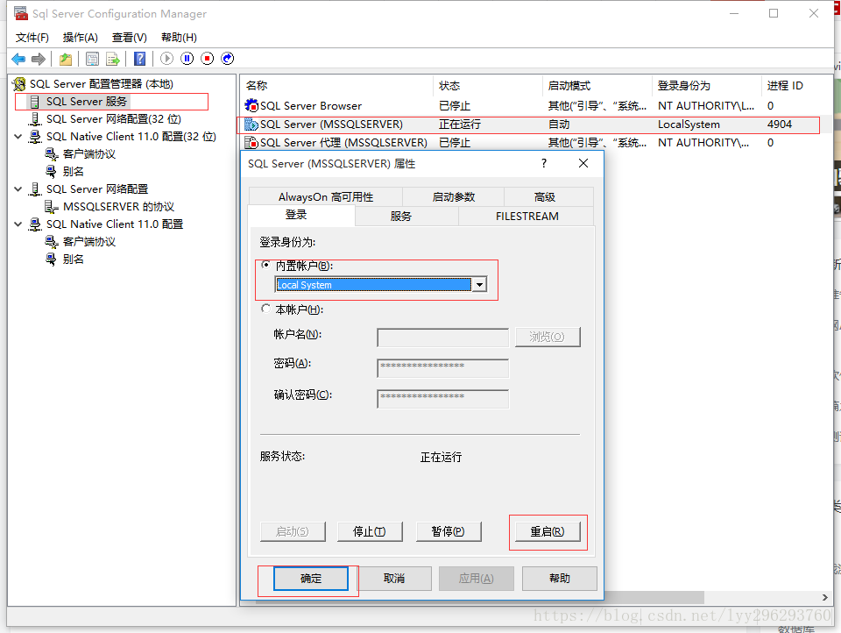Collapse the SQL Server 网络配置 node
This screenshot has width=841, height=633.
click(x=18, y=189)
